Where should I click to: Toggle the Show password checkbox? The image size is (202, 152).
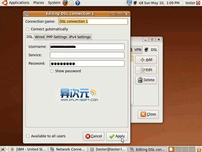click(x=52, y=71)
